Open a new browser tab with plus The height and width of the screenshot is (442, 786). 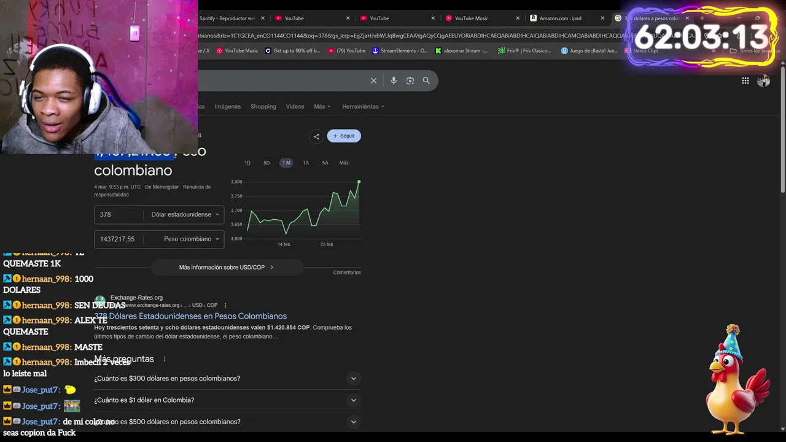coord(702,18)
